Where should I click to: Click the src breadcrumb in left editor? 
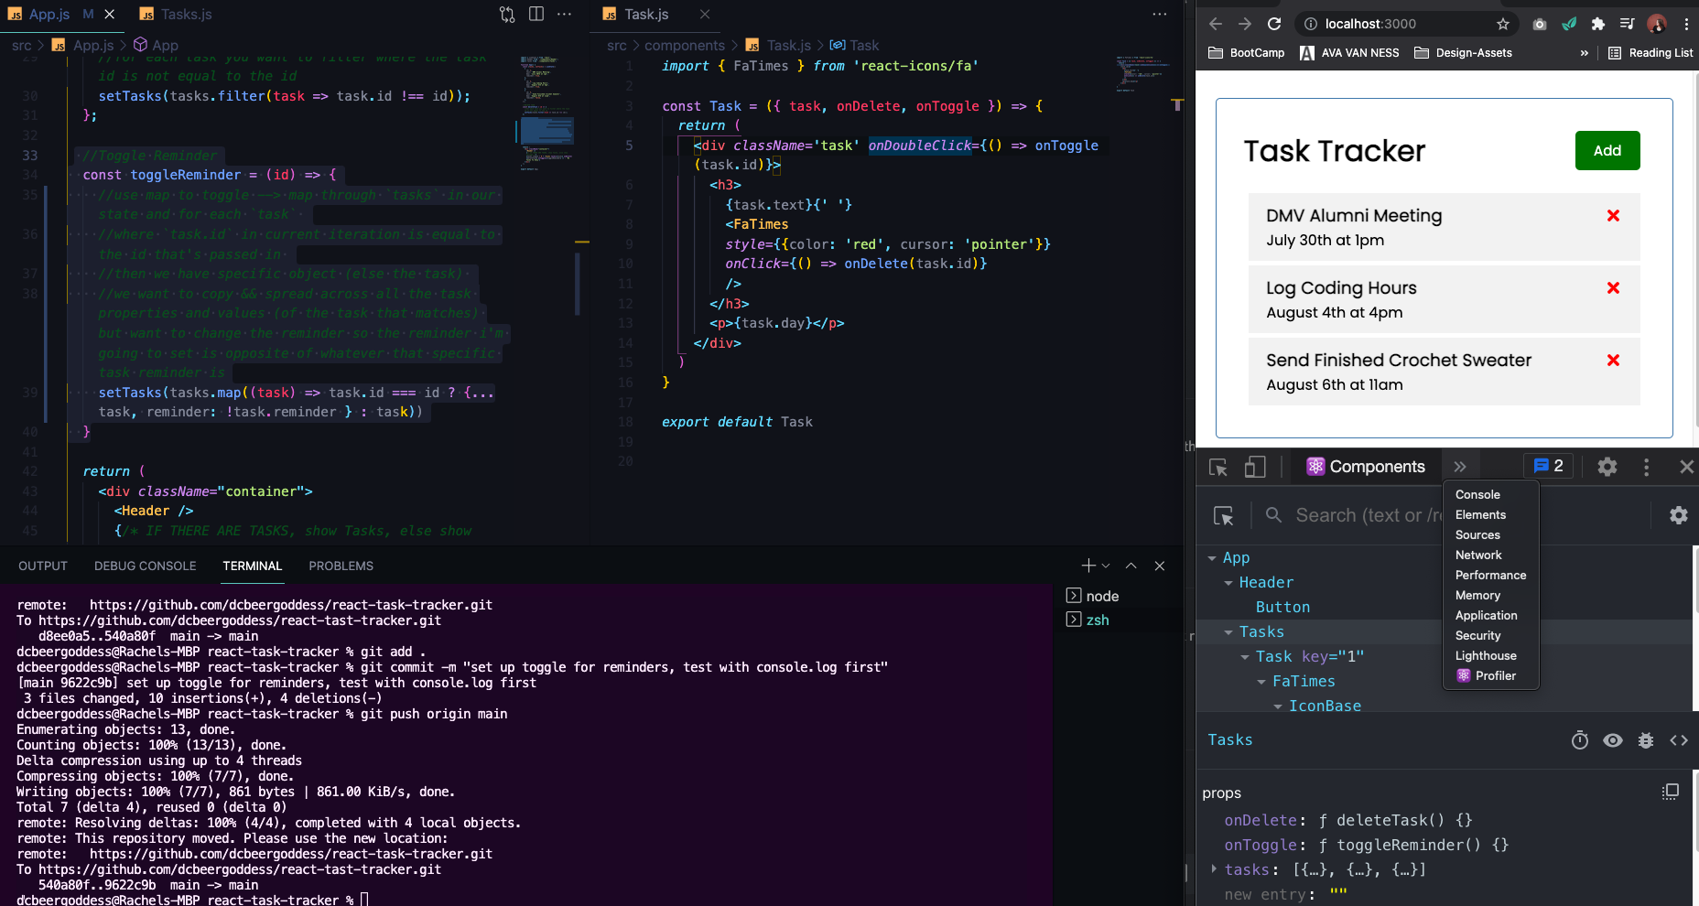tap(22, 45)
